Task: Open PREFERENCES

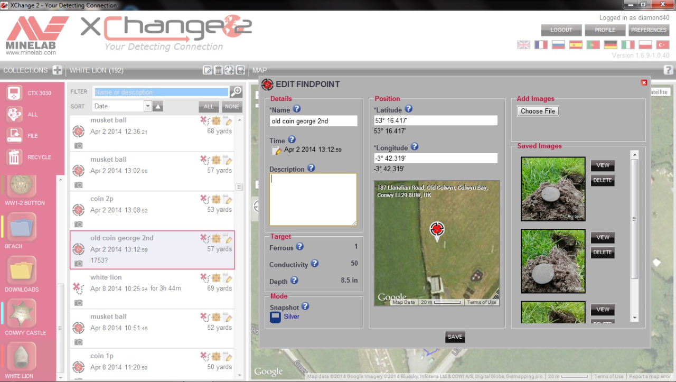Action: [x=649, y=30]
